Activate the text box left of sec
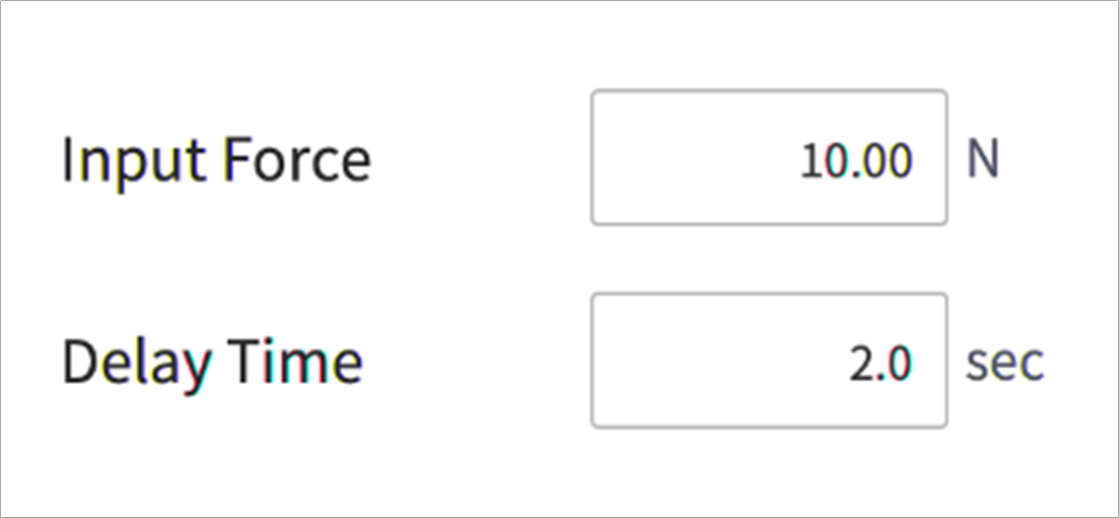The image size is (1119, 518). coord(769,360)
